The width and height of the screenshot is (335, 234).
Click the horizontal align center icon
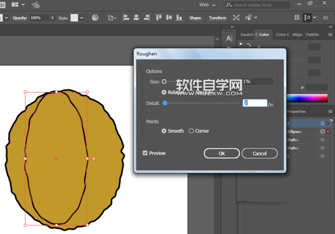(136, 18)
